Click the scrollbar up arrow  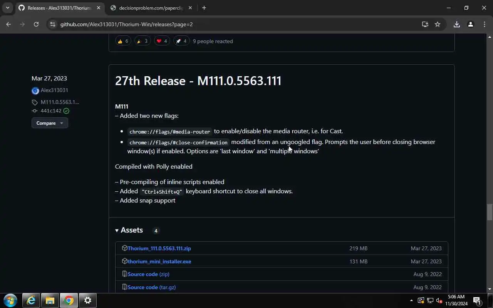coord(490,37)
